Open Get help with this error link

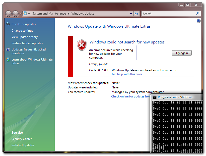click(127, 74)
